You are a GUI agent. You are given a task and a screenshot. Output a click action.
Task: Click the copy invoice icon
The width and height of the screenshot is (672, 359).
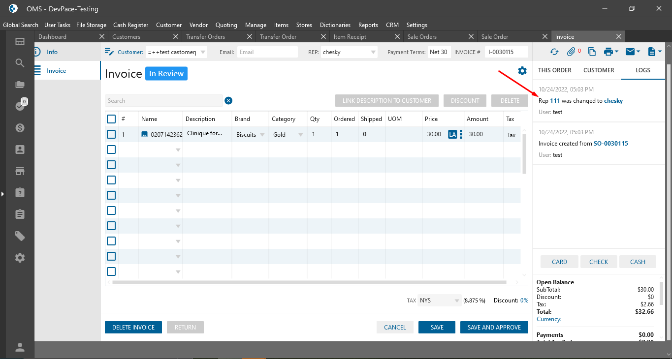(592, 52)
